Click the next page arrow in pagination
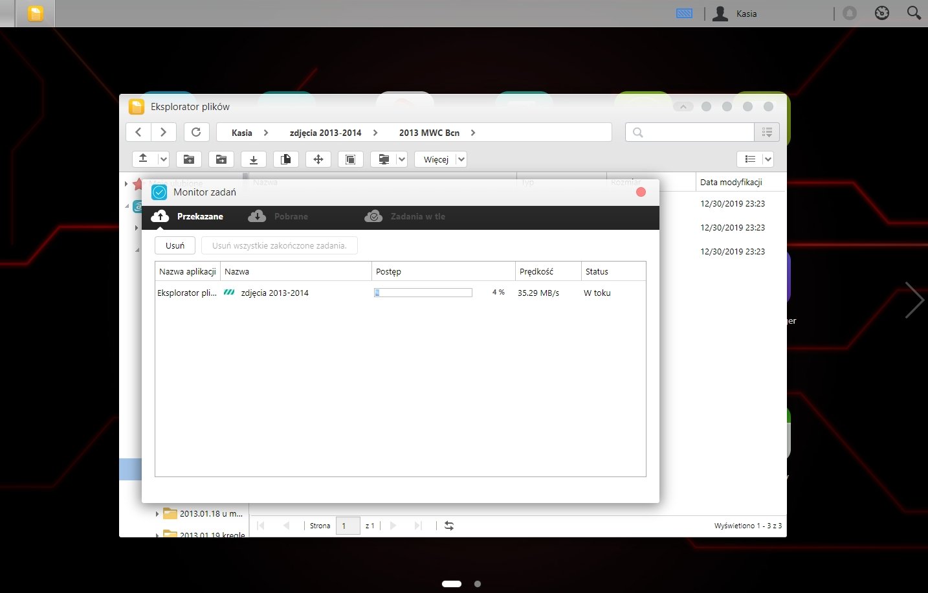This screenshot has width=928, height=593. (393, 526)
